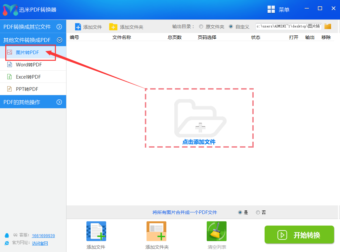
Task: Click the 添加文件 toolbar icon
Action: click(78, 26)
